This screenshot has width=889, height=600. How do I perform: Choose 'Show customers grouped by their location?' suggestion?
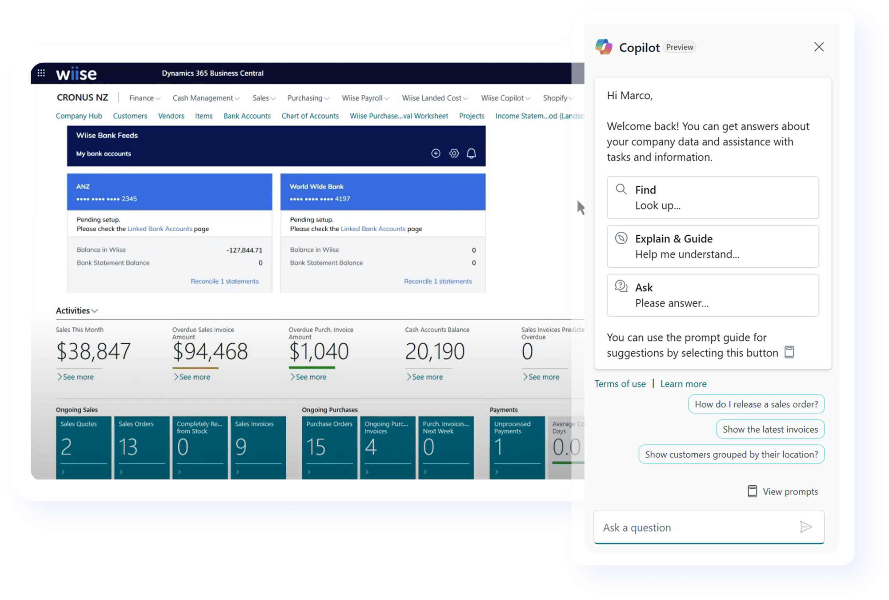coord(731,454)
